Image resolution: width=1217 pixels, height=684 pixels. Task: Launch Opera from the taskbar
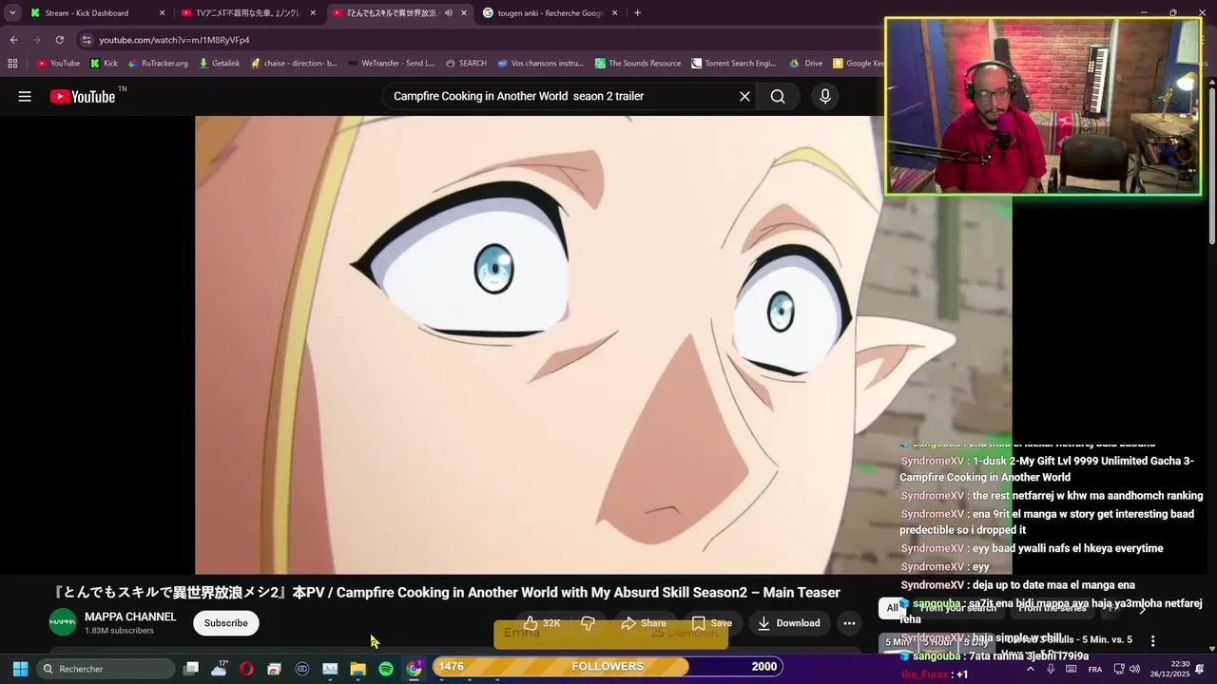(x=246, y=669)
